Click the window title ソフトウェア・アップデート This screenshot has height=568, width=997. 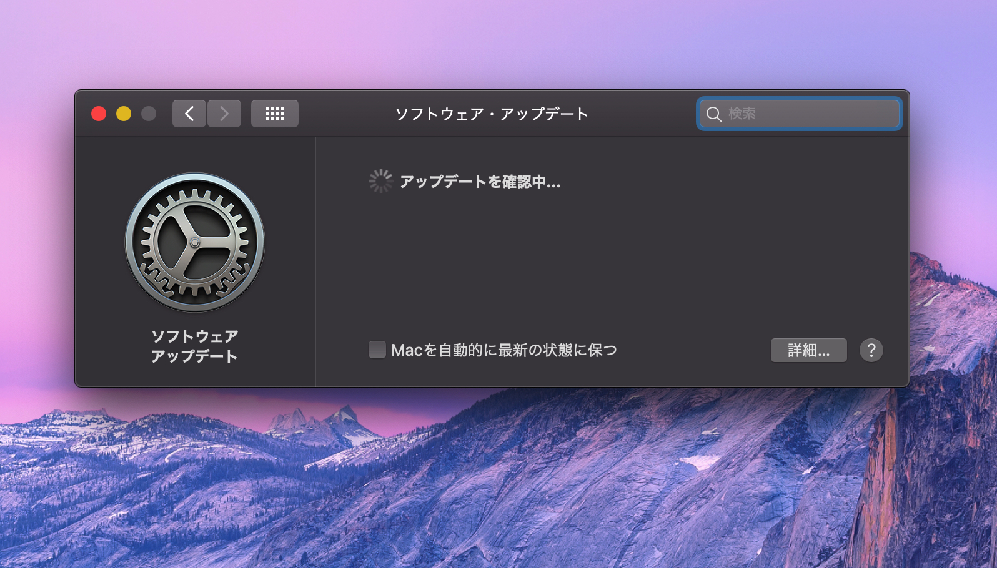pos(492,114)
